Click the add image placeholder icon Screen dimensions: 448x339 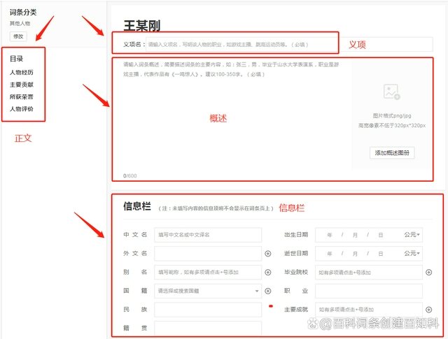coord(391,92)
